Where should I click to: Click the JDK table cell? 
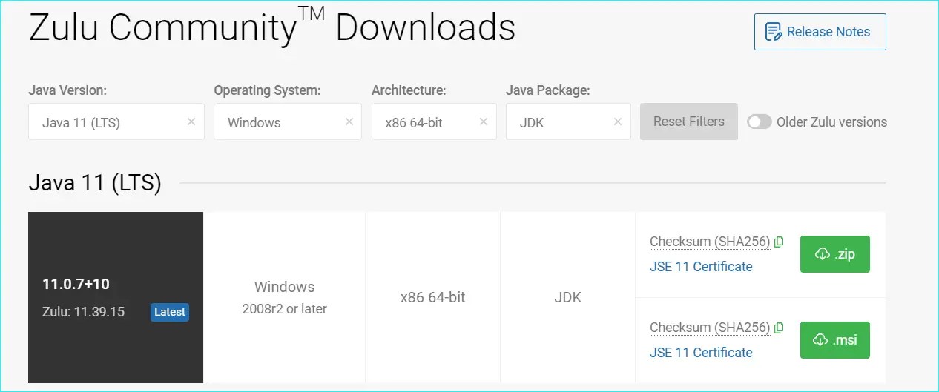click(568, 297)
